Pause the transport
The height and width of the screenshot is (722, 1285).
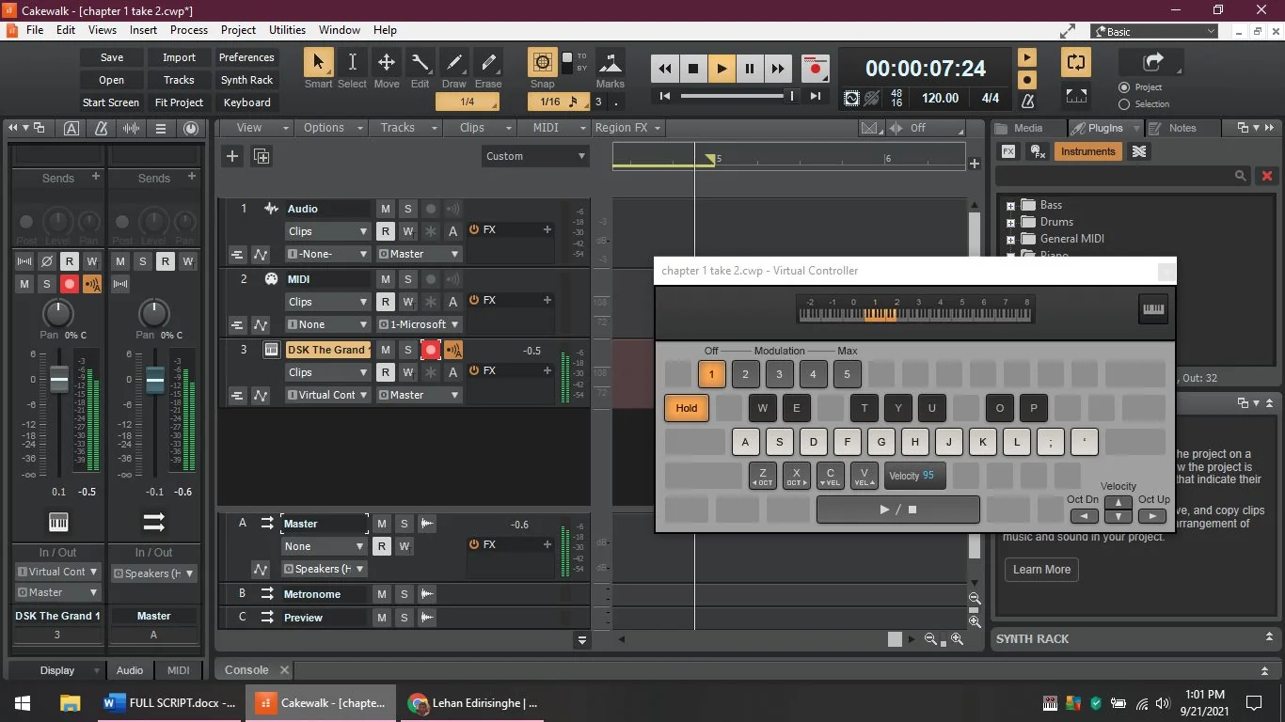(750, 69)
